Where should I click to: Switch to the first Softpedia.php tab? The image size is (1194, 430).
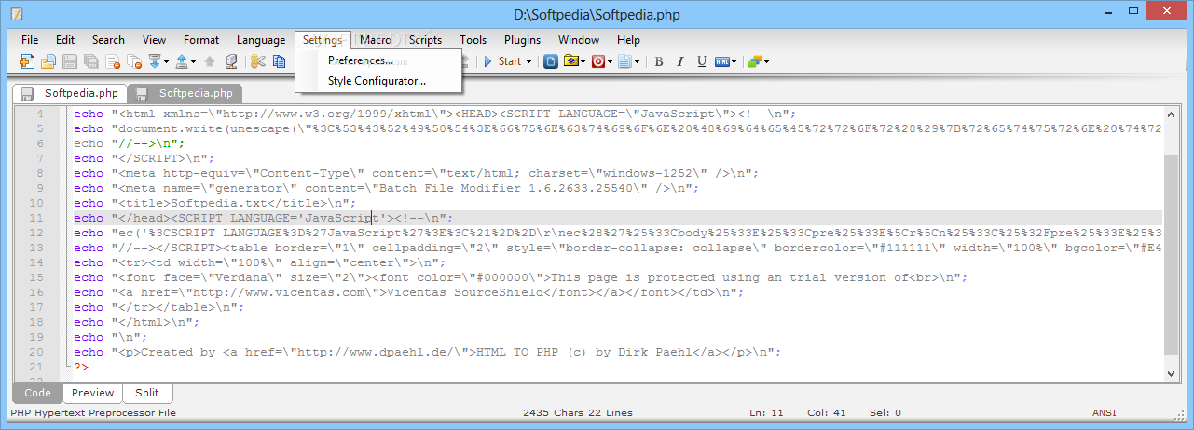tap(69, 93)
